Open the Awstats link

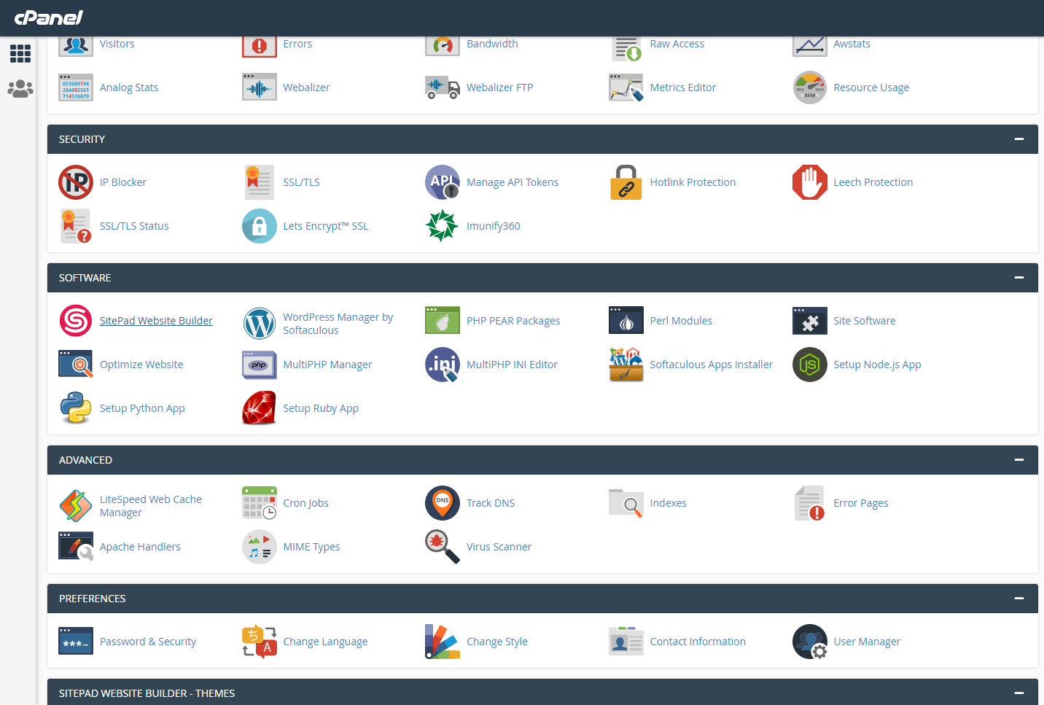click(x=852, y=44)
